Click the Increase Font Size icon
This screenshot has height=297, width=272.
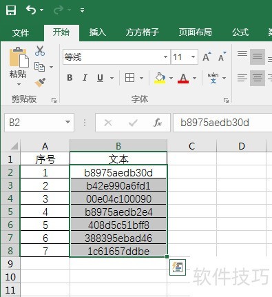[207, 57]
